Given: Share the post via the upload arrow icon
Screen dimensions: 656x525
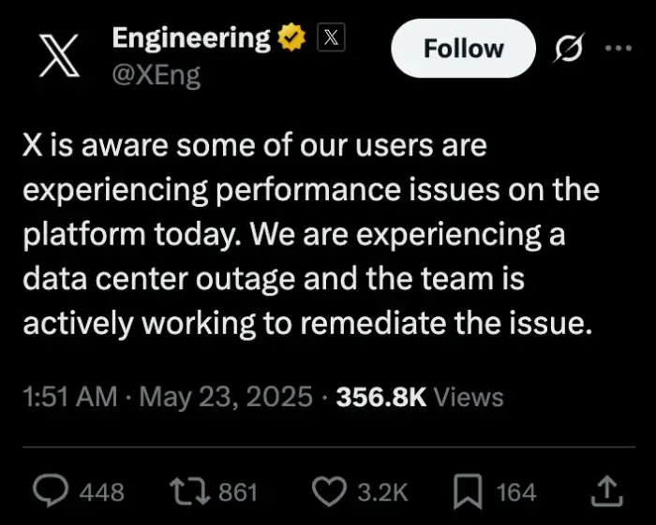Looking at the screenshot, I should click(606, 491).
